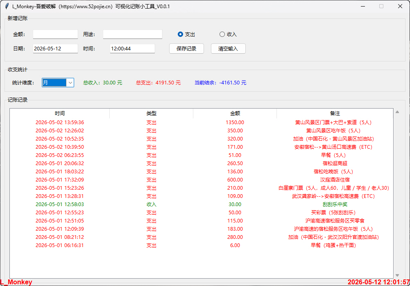Focus the 用途 input field

tap(133, 34)
